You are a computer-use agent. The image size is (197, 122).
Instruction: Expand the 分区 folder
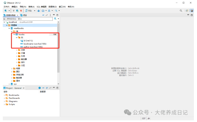coord(17,65)
